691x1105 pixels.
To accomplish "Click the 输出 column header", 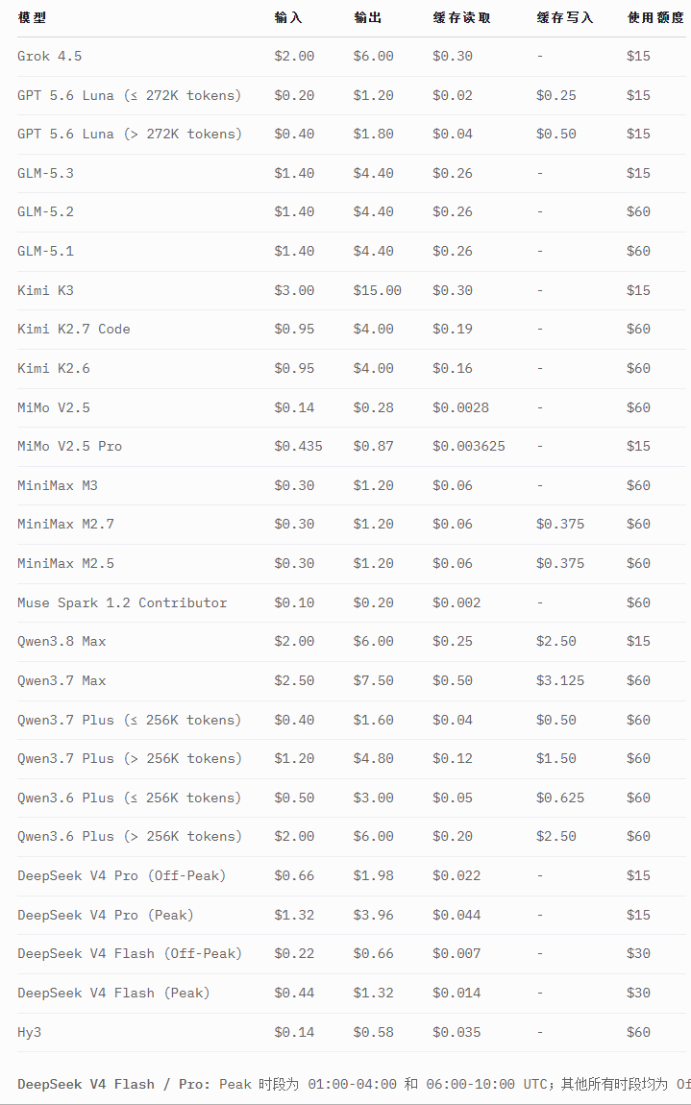I will pyautogui.click(x=367, y=17).
